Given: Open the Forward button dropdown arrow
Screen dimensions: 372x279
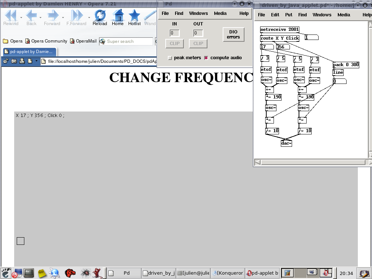Looking at the screenshot, I should (x=63, y=17).
